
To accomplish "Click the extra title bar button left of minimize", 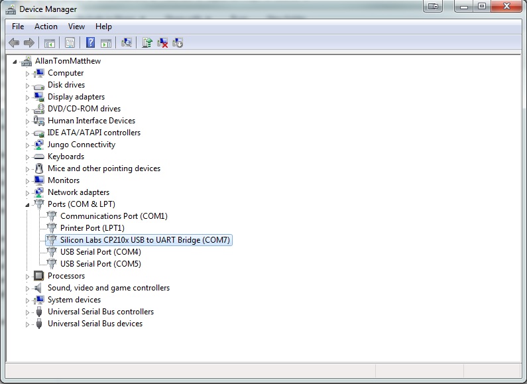I will point(433,7).
